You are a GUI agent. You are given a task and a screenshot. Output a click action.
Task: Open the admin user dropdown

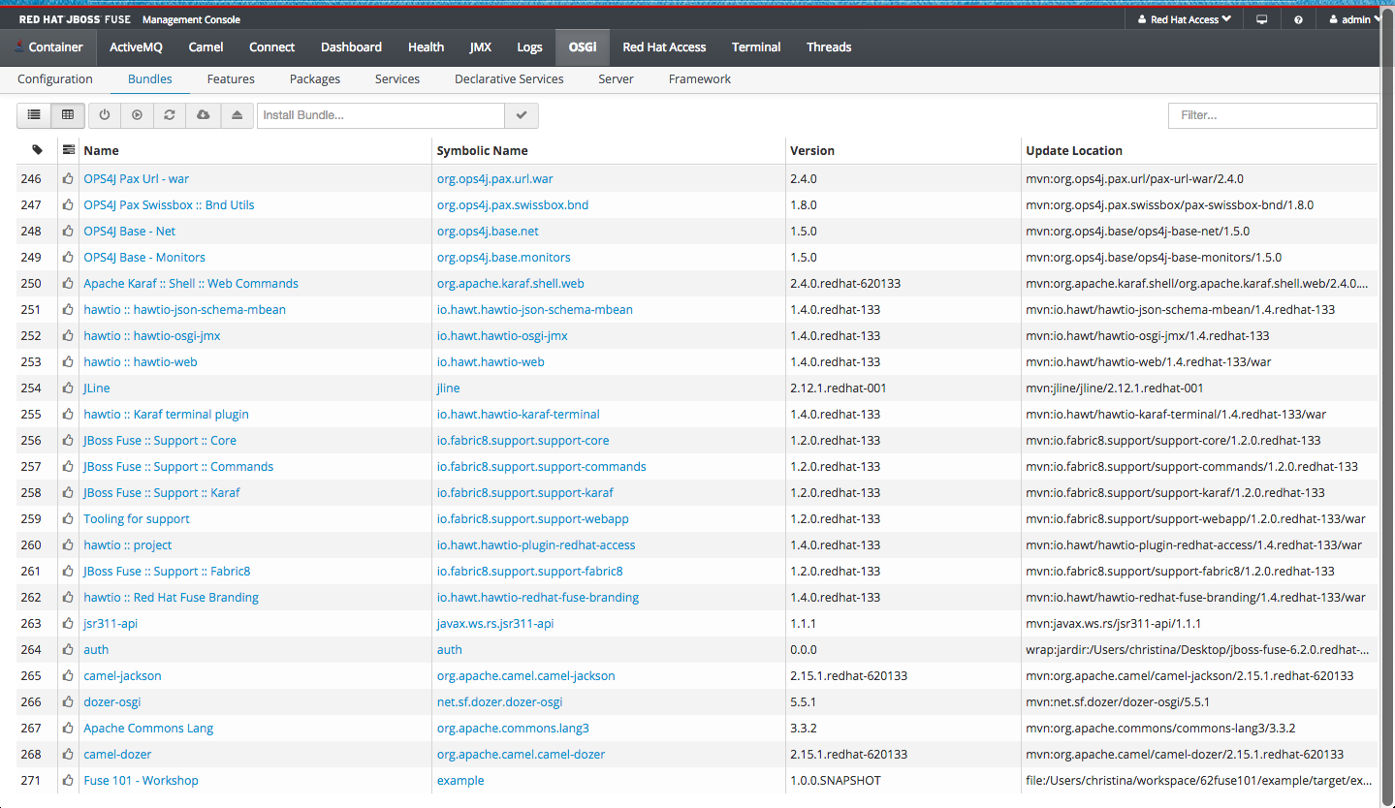point(1355,19)
